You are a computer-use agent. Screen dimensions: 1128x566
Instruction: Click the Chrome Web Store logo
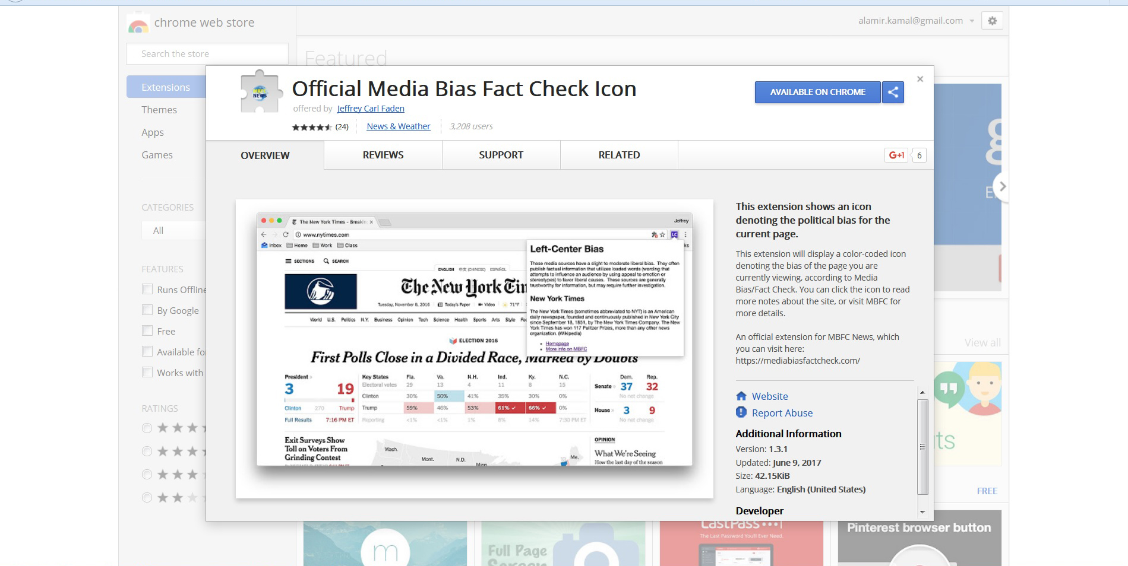click(x=138, y=24)
